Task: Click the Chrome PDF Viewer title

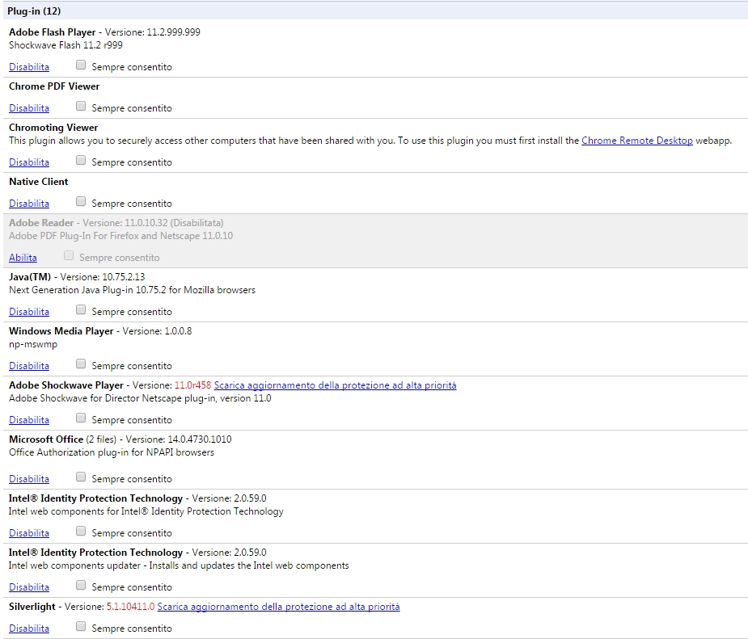Action: (x=54, y=86)
